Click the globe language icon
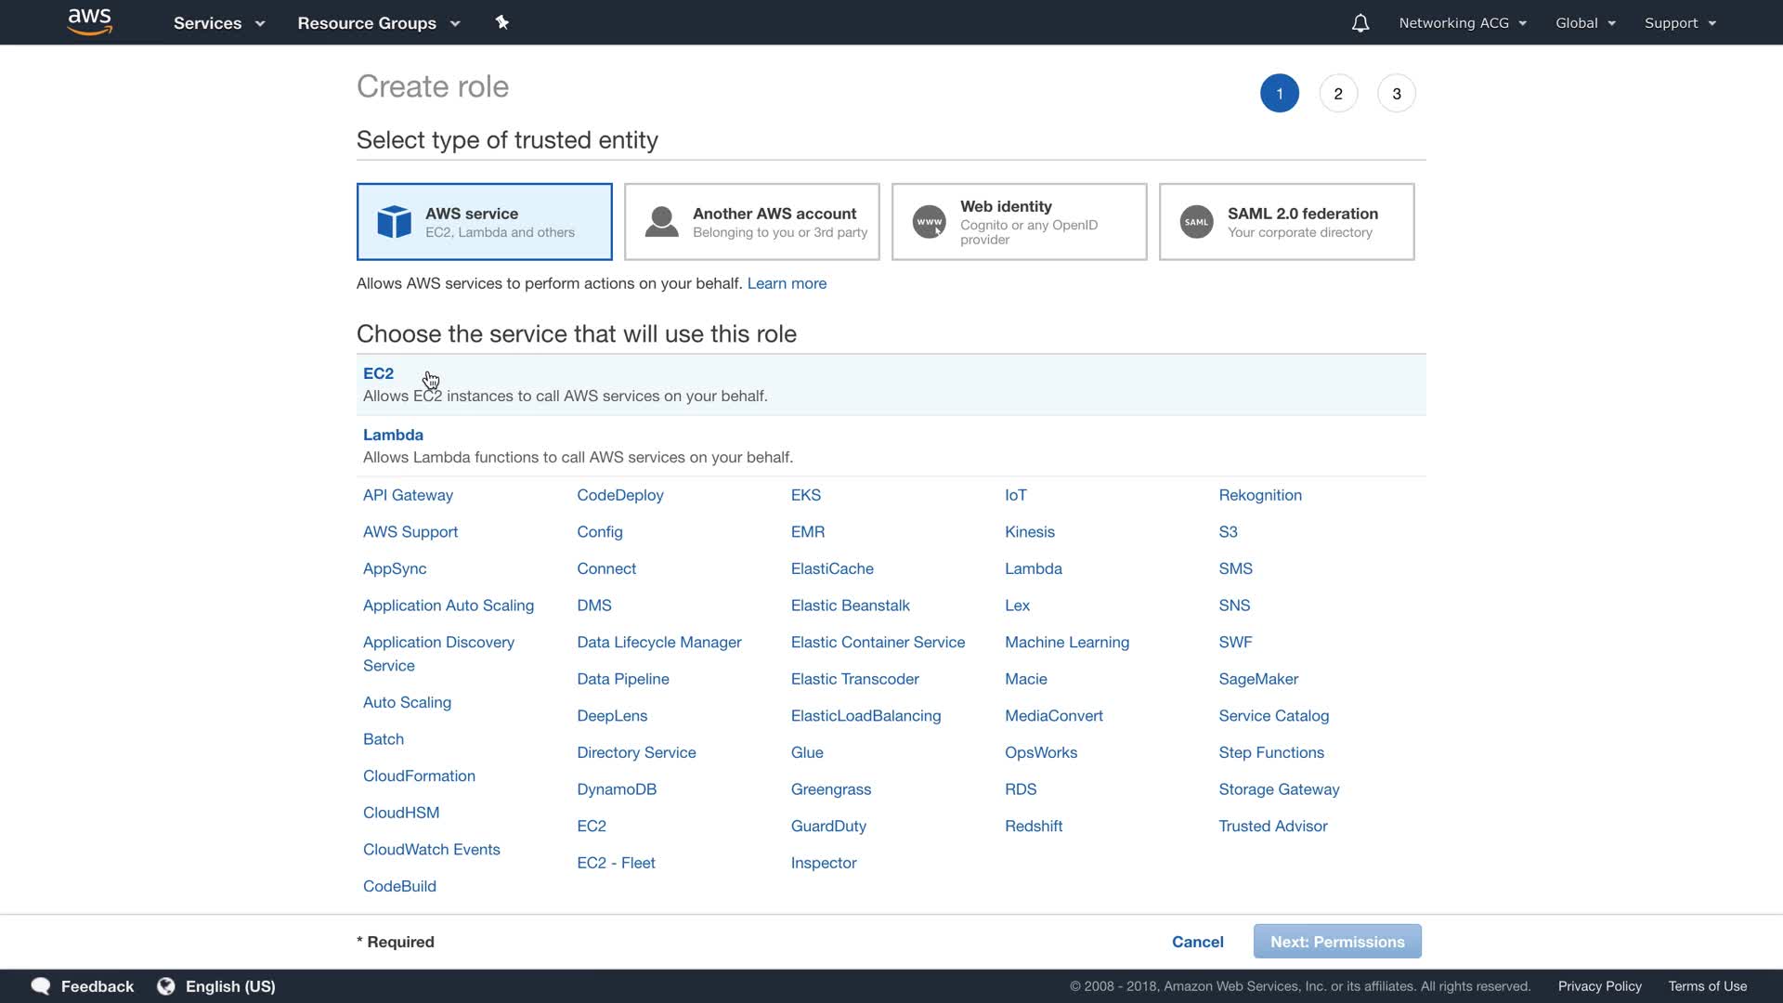Viewport: 1783px width, 1003px height. [x=166, y=986]
